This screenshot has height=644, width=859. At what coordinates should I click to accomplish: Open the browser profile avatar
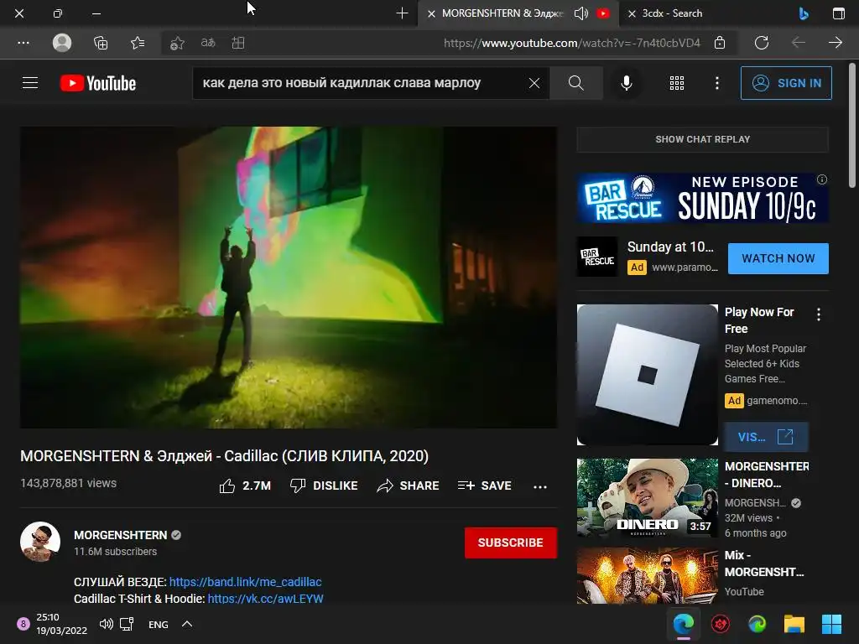pyautogui.click(x=62, y=43)
